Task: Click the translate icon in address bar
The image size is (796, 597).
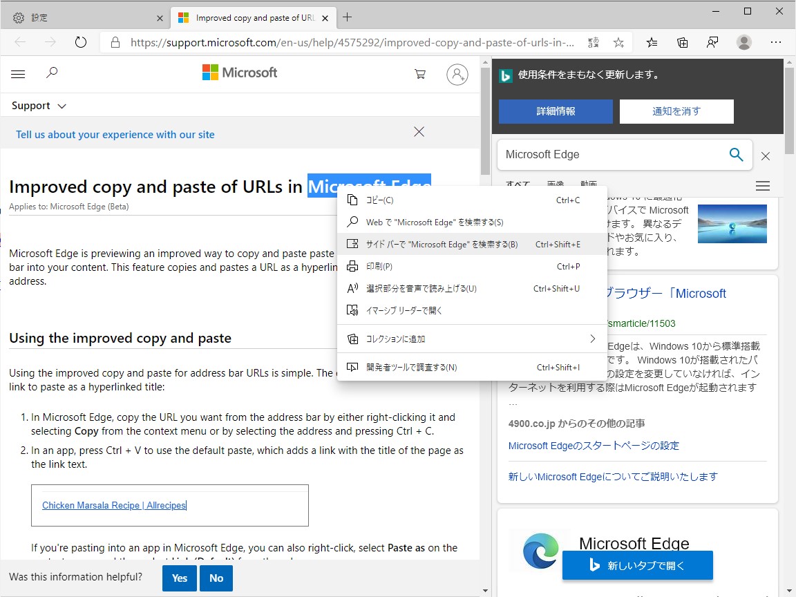Action: pyautogui.click(x=594, y=43)
